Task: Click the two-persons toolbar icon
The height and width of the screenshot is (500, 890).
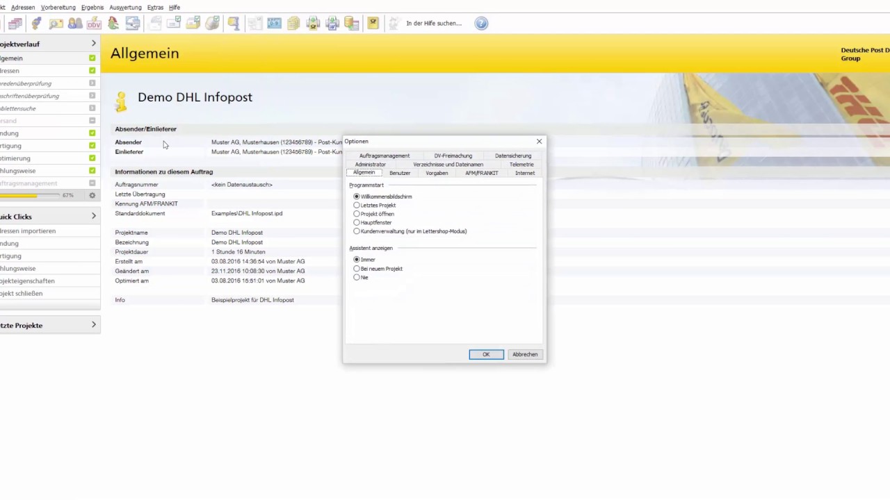Action: [75, 24]
